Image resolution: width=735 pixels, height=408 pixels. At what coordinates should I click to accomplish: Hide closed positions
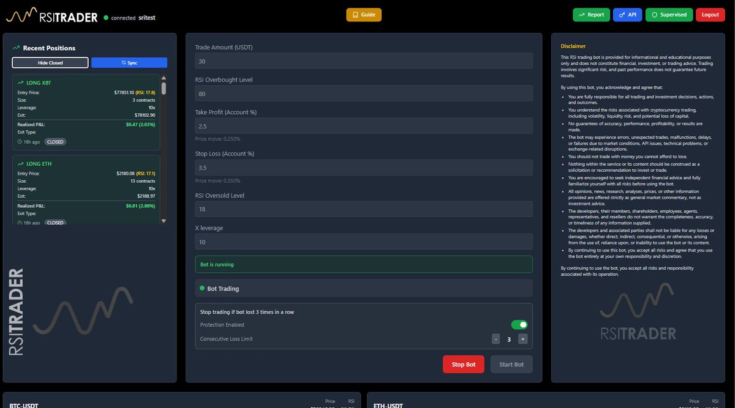point(50,62)
